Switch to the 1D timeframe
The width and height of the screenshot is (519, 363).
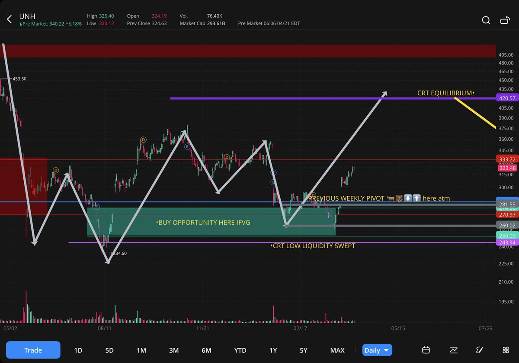pyautogui.click(x=78, y=350)
